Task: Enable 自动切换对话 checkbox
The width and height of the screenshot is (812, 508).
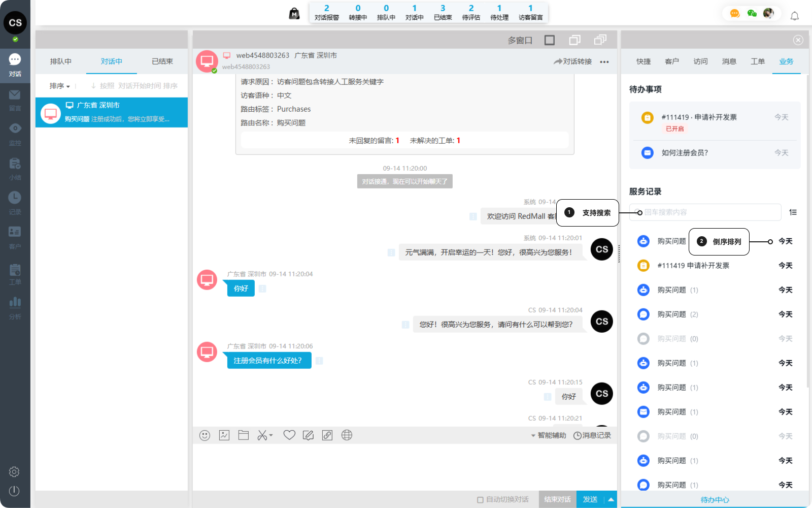Action: [x=480, y=500]
